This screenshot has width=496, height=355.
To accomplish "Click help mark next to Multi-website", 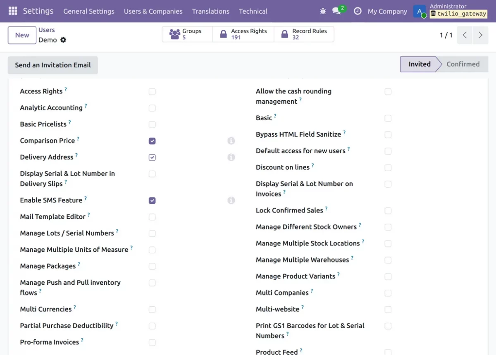I will coord(303,307).
